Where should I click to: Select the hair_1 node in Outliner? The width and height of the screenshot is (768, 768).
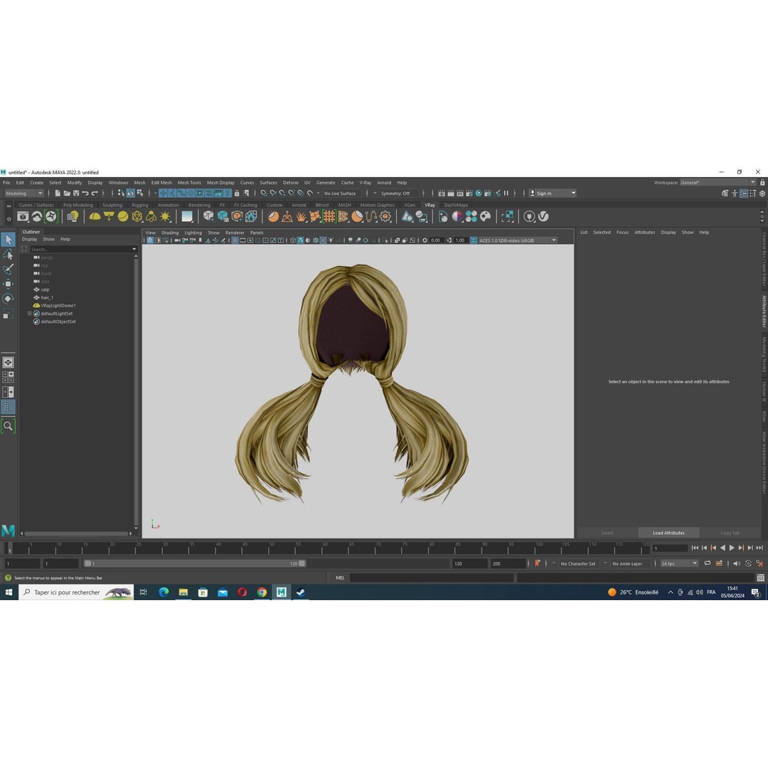tap(47, 297)
